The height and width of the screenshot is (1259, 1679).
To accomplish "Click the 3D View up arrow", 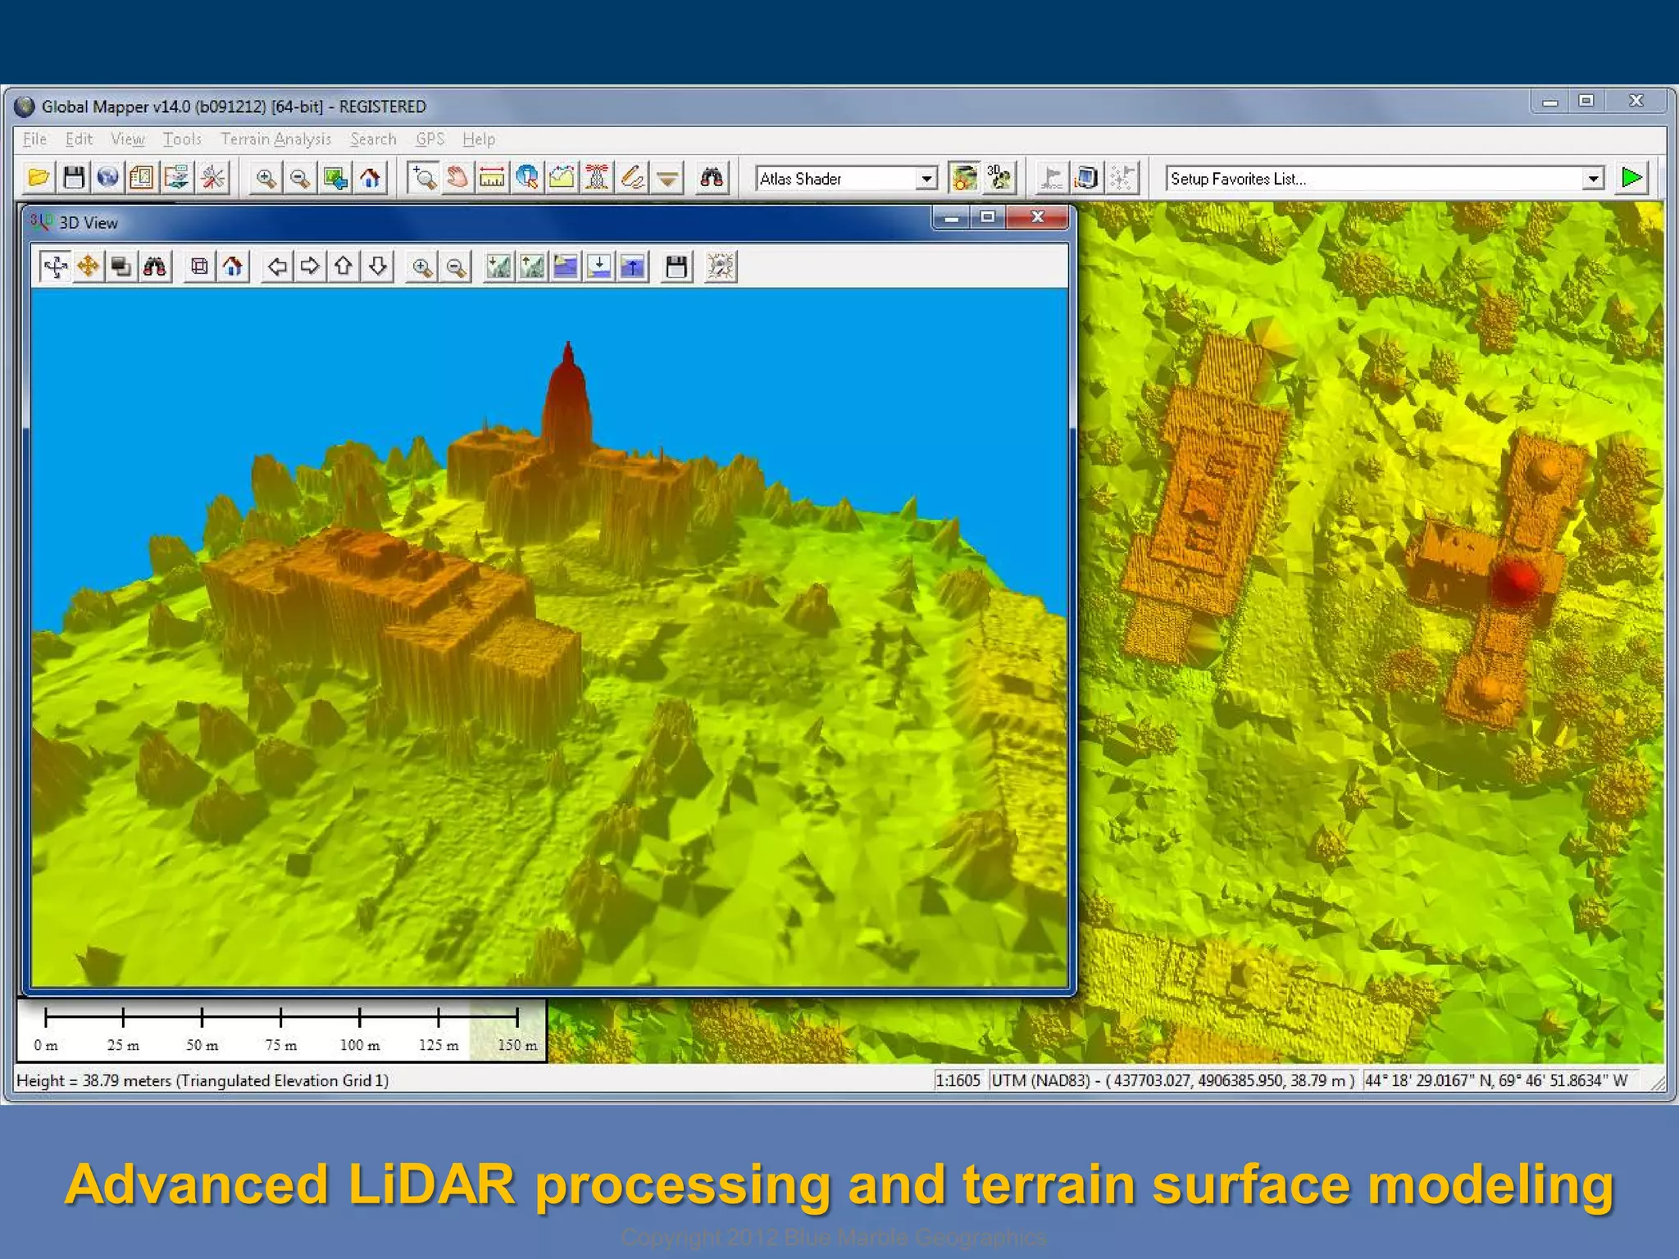I will click(344, 266).
